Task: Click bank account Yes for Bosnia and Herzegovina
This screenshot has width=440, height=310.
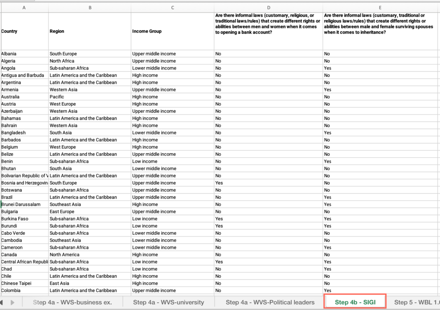Action: pos(269,183)
